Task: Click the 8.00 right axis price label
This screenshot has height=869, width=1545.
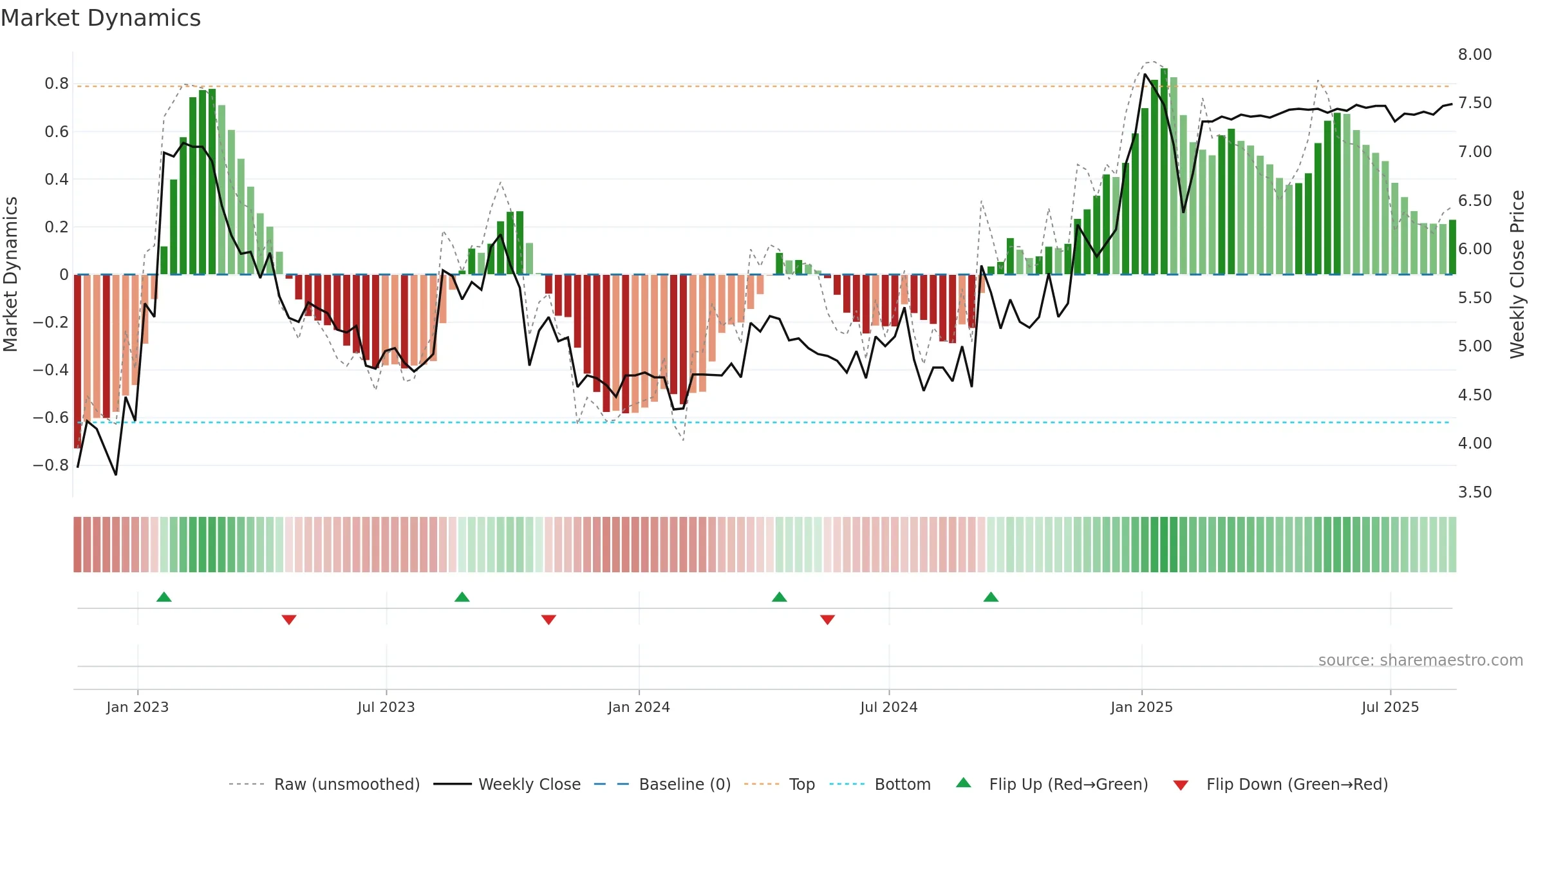Action: (x=1475, y=54)
